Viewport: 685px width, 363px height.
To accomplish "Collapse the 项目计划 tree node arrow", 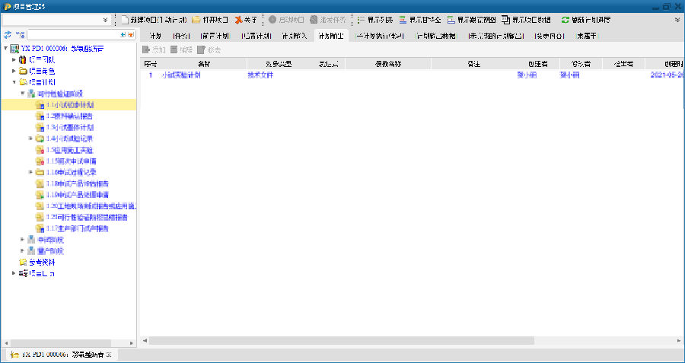I will 14,82.
